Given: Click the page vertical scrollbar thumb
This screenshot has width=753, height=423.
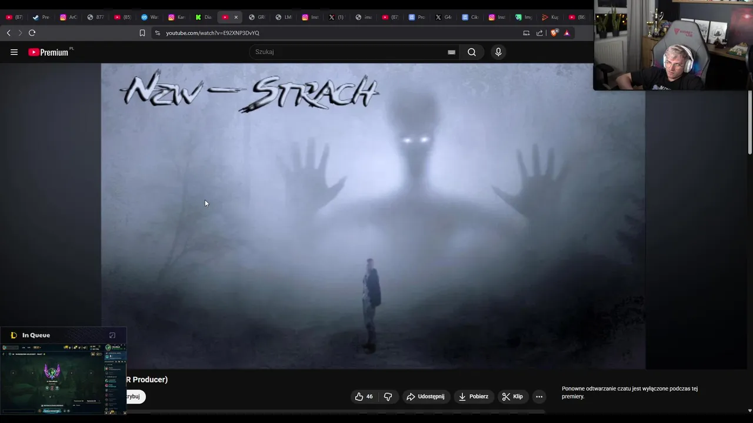Looking at the screenshot, I should [749, 122].
